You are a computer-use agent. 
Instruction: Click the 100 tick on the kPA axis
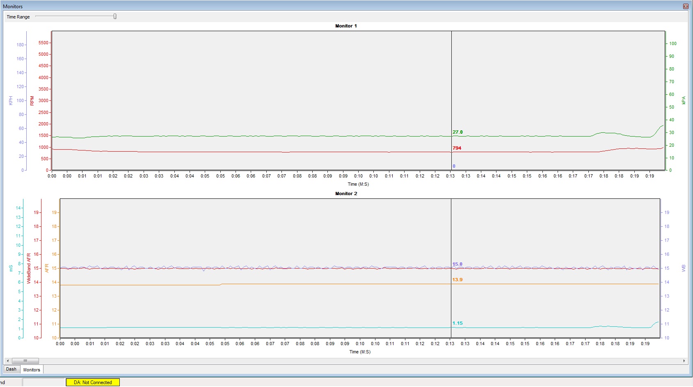[x=673, y=43]
